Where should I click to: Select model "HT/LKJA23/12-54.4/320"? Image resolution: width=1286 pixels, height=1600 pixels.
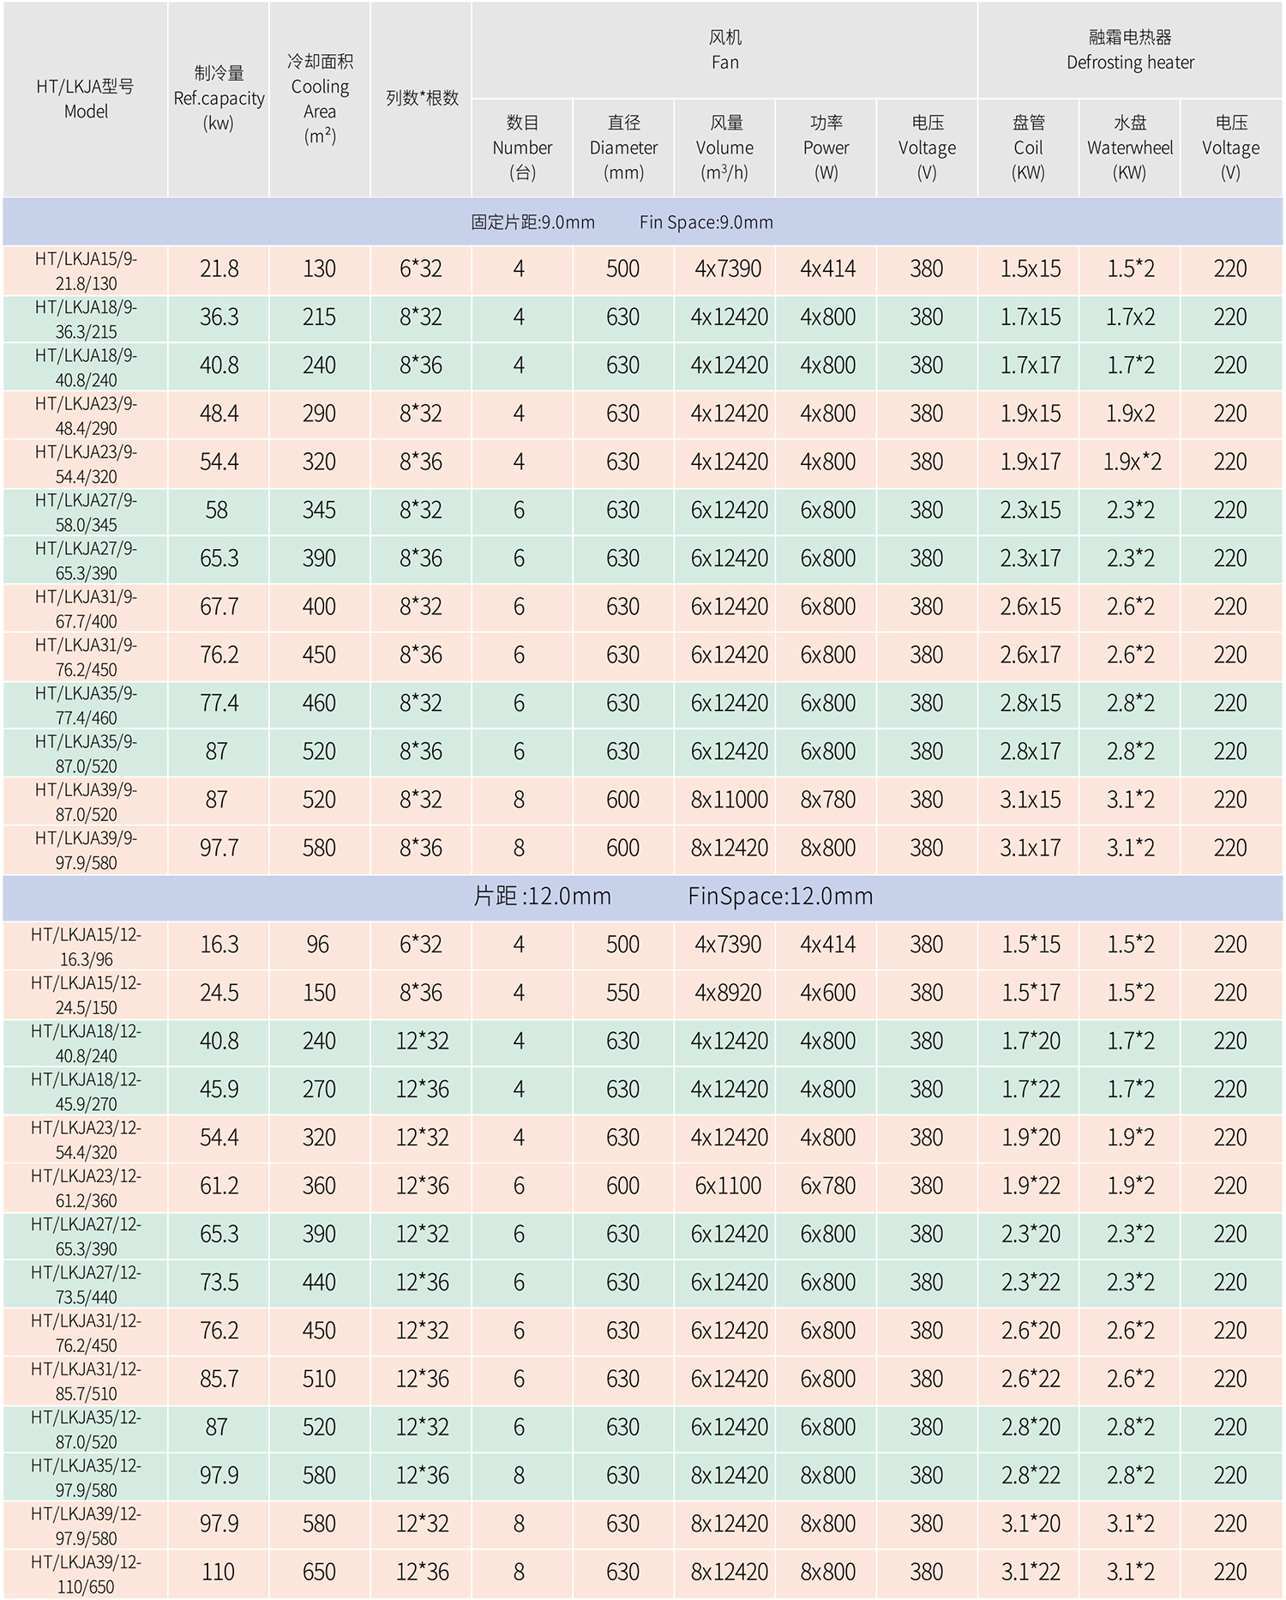(x=86, y=1139)
